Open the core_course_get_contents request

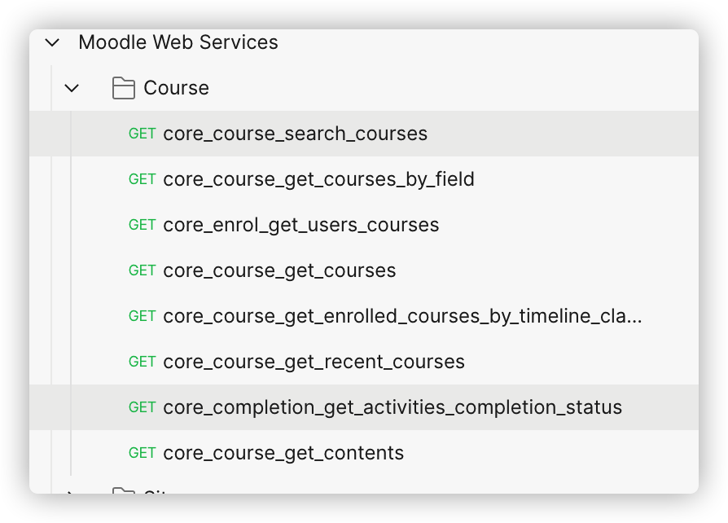(363, 452)
